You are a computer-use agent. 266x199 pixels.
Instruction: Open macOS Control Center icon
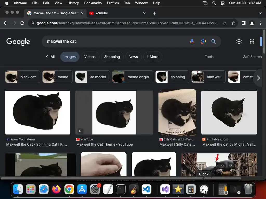click(x=223, y=3)
